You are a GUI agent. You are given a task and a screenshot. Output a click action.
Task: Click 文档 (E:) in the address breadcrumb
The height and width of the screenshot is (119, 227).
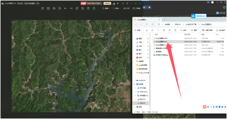pos(178,25)
